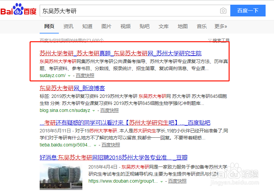Open the 百度贴吧 苏州大学研究生吧 result
Screen dimensions: 274x192
click(125, 123)
